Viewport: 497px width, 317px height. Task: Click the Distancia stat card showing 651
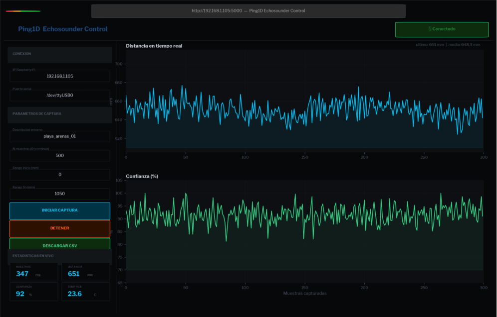85,272
